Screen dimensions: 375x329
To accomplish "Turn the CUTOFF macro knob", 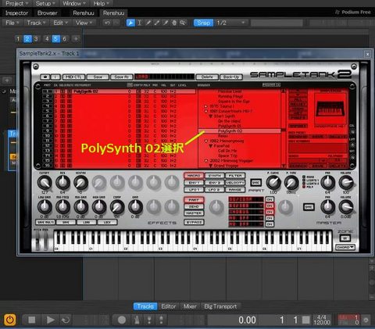I will [45, 183].
